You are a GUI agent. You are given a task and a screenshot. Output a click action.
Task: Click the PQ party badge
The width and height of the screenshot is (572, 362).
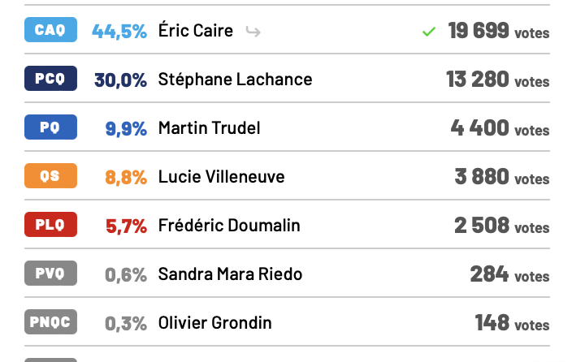click(x=50, y=127)
